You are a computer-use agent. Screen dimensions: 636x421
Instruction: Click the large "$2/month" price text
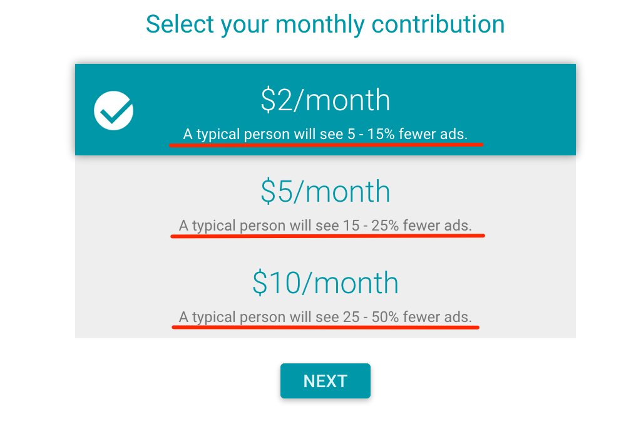coord(325,100)
